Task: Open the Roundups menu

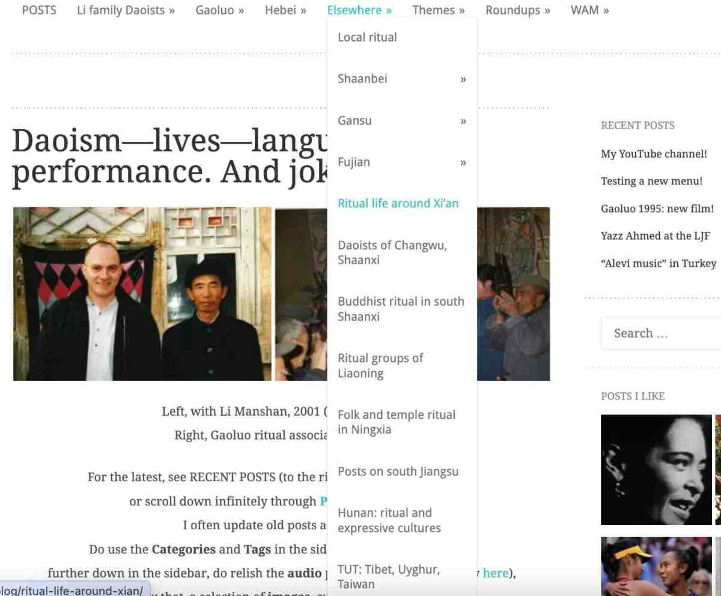Action: point(517,10)
